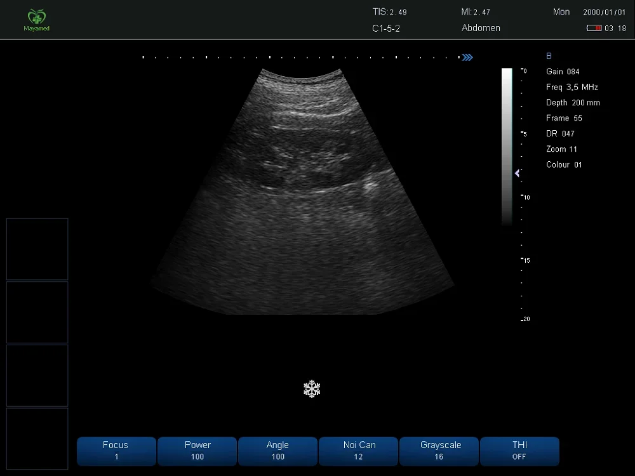Image resolution: width=635 pixels, height=476 pixels.
Task: Select the Power 100 button
Action: tap(197, 451)
